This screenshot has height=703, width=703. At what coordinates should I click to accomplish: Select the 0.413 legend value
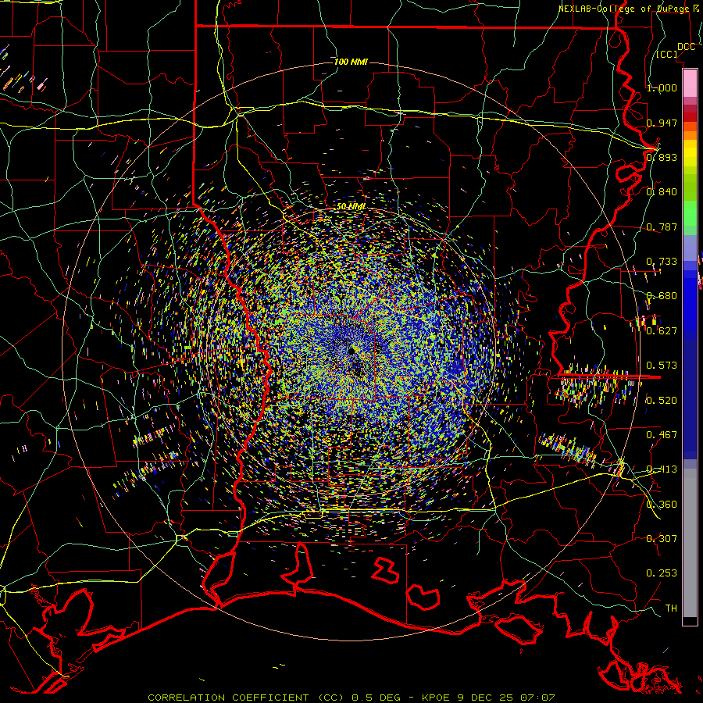point(662,469)
